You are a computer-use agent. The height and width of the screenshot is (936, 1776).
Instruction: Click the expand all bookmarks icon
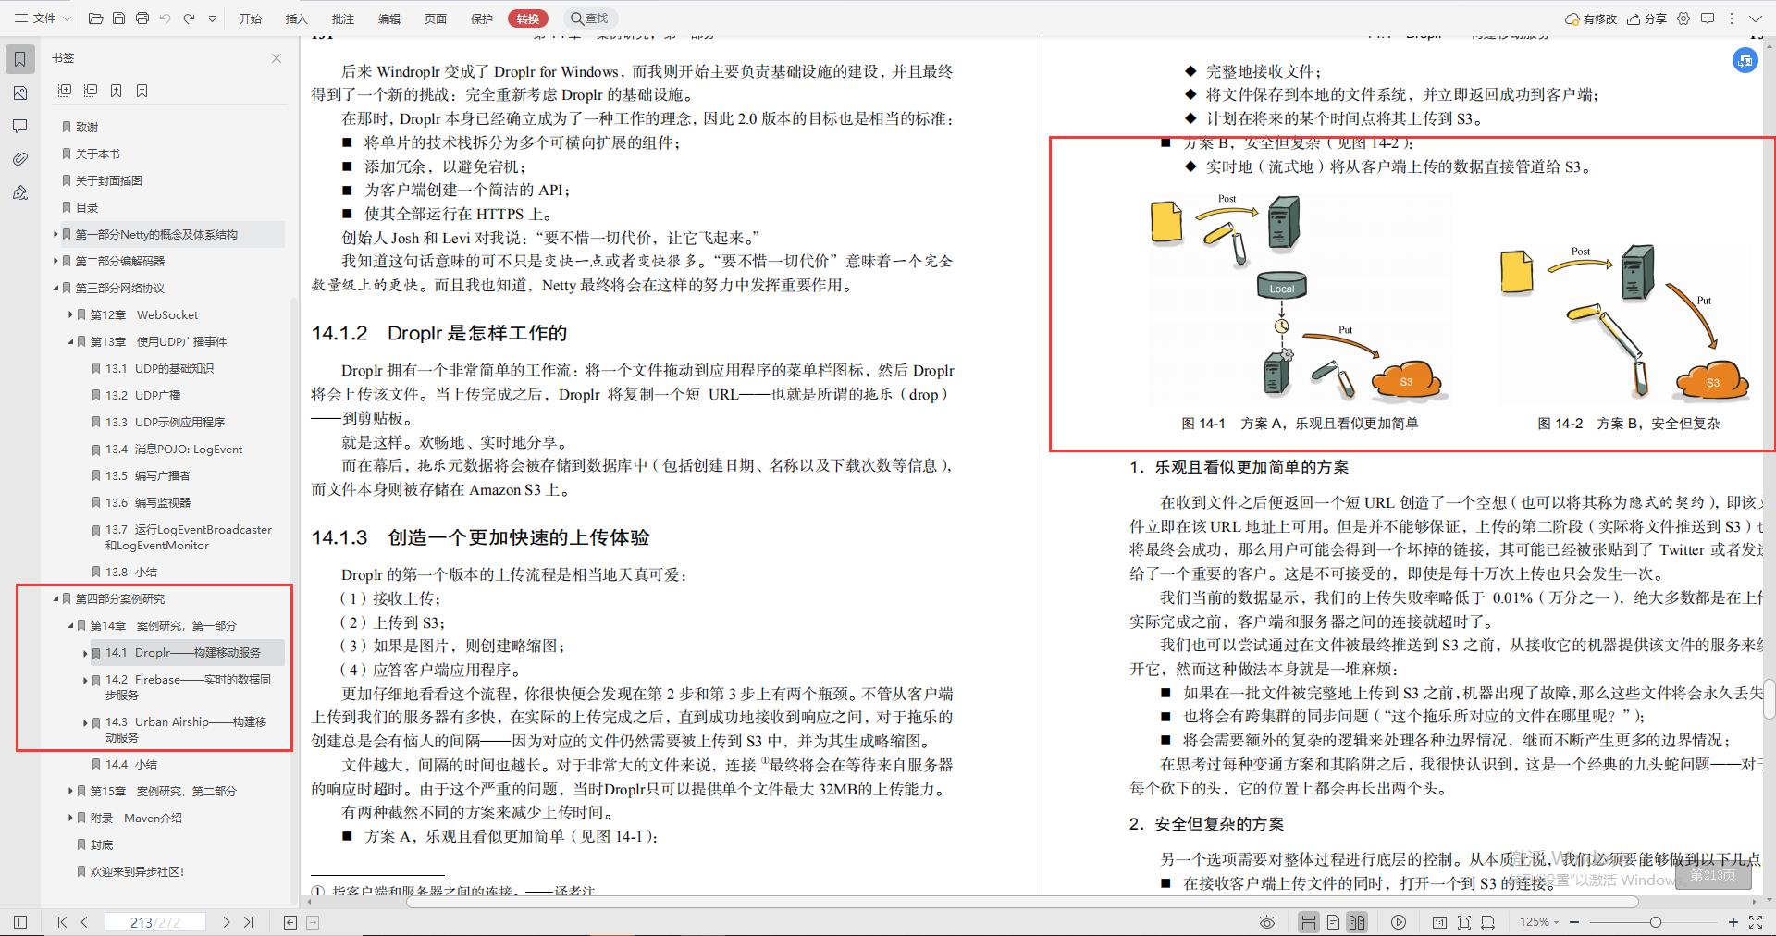[x=65, y=91]
